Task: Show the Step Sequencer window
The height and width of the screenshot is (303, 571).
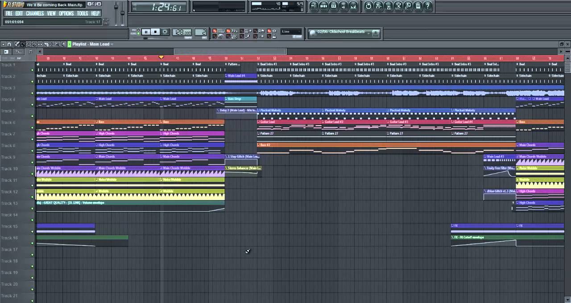Action: pyautogui.click(x=323, y=6)
